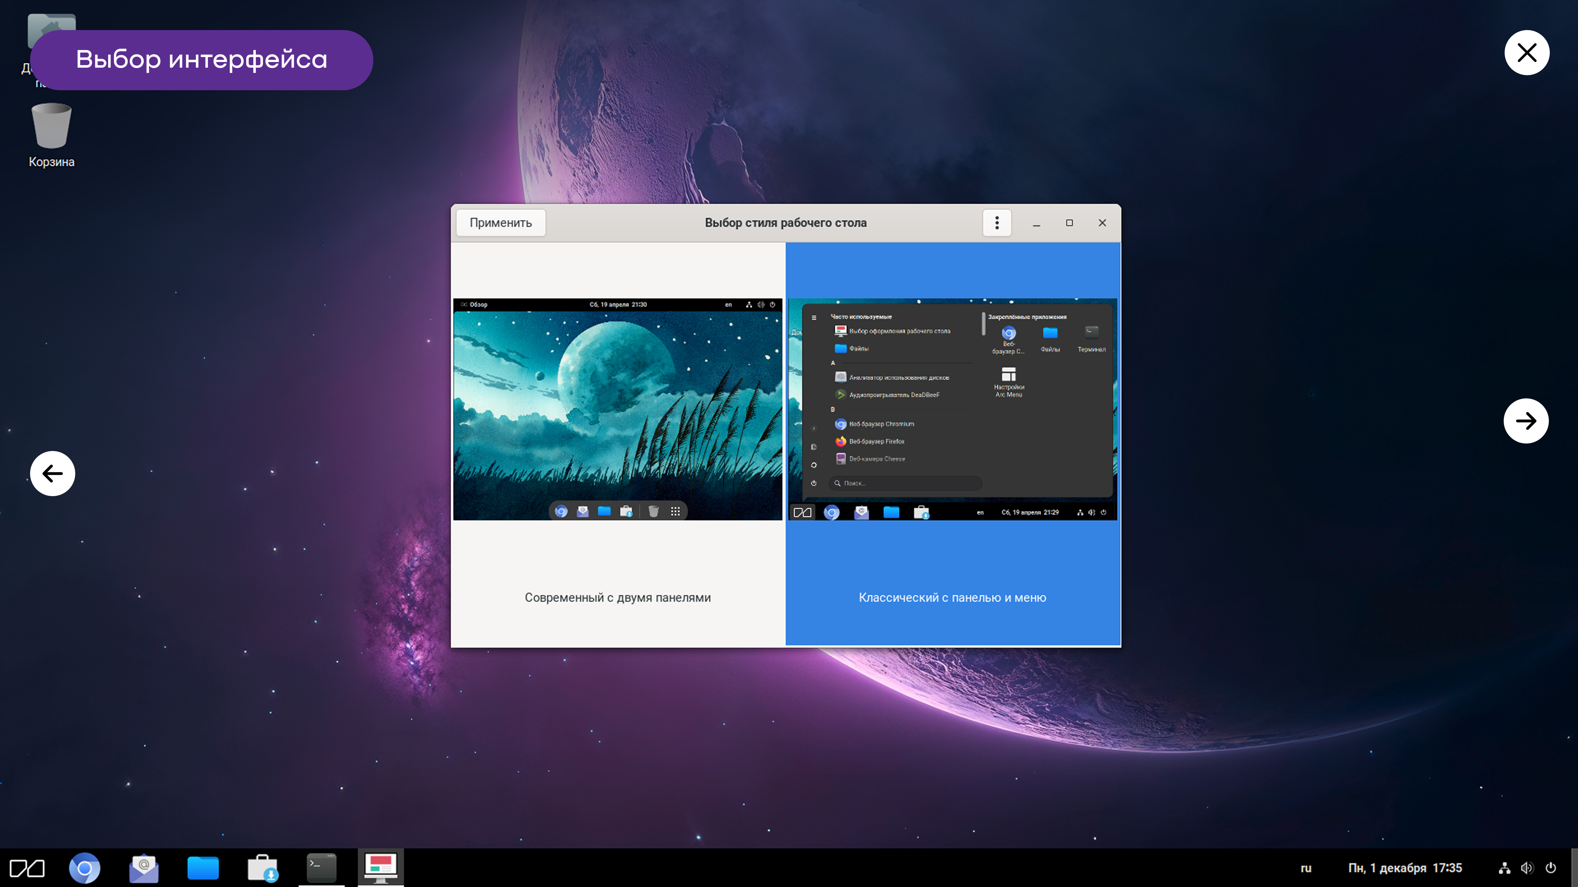Image resolution: width=1578 pixels, height=887 pixels.
Task: Click the right arrow next-slide button
Action: coord(1525,421)
